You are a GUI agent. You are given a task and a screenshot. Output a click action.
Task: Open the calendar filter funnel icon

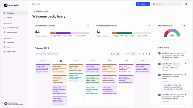pyautogui.click(x=146, y=54)
